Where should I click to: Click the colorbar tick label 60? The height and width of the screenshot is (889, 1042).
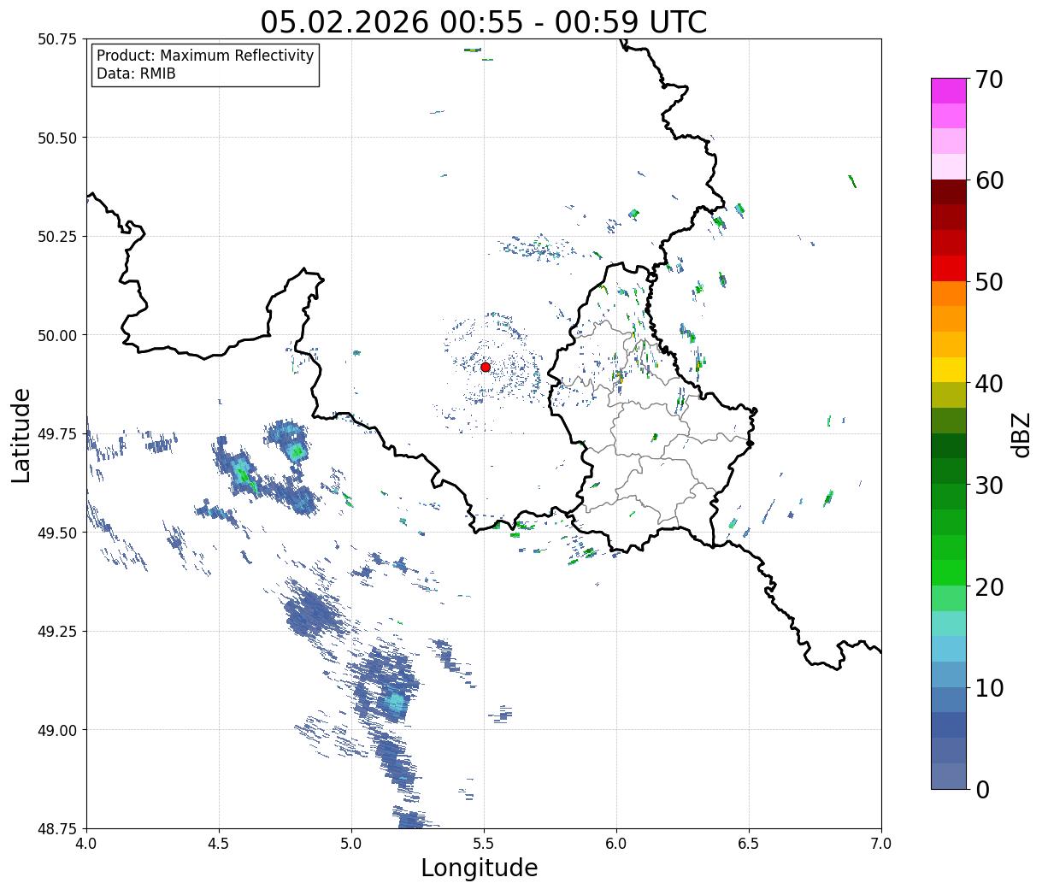pyautogui.click(x=989, y=180)
